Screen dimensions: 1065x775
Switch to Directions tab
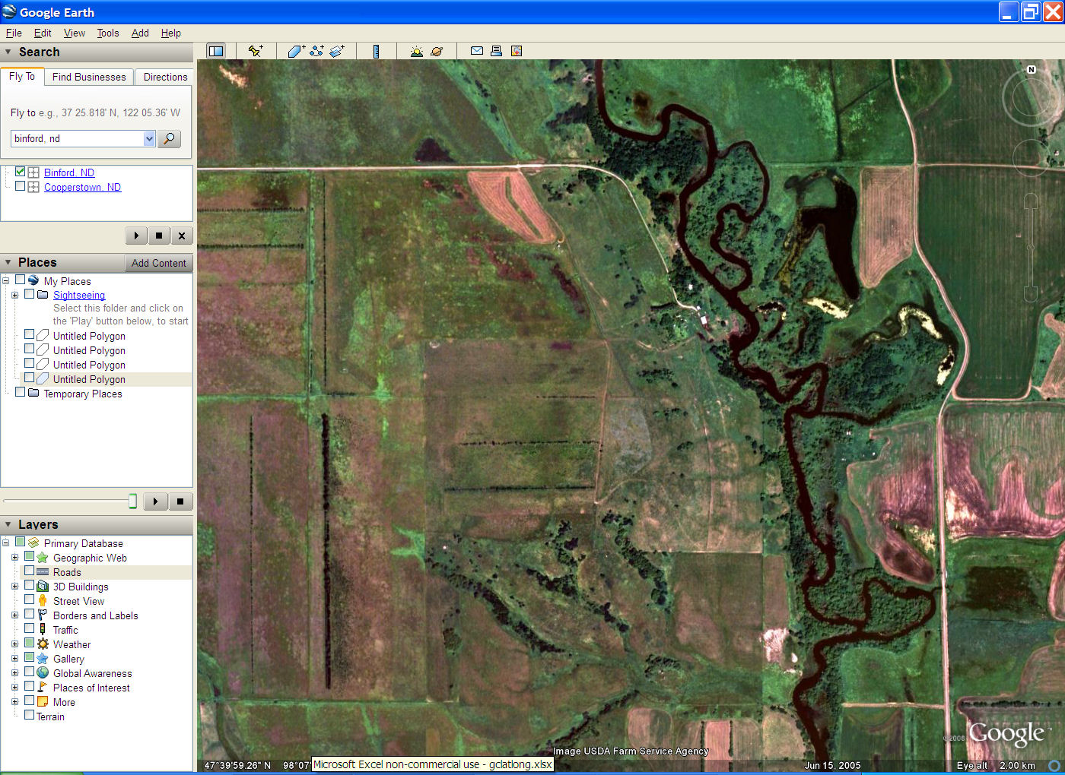[165, 77]
